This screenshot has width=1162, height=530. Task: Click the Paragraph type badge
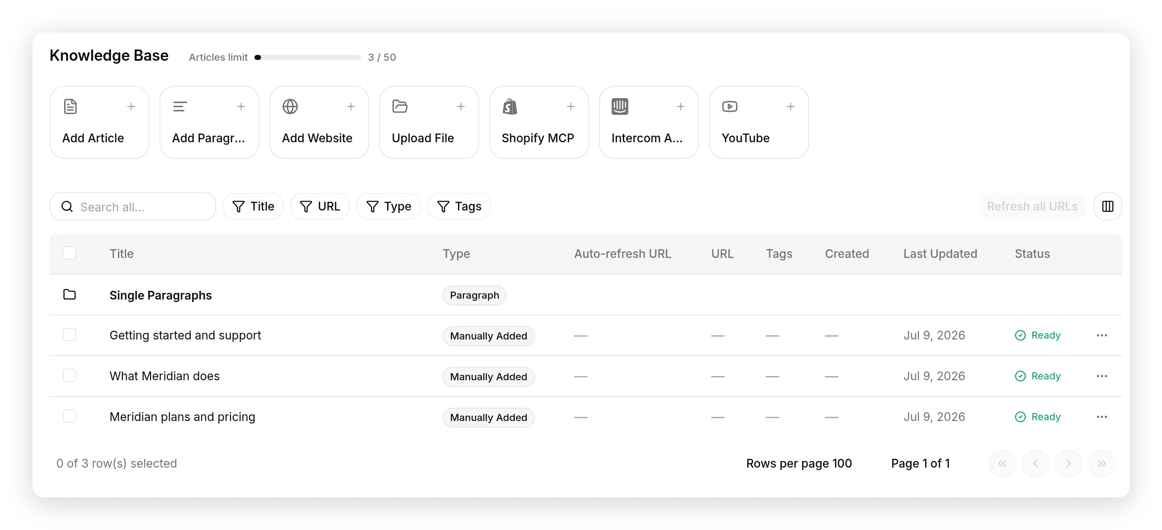tap(474, 295)
